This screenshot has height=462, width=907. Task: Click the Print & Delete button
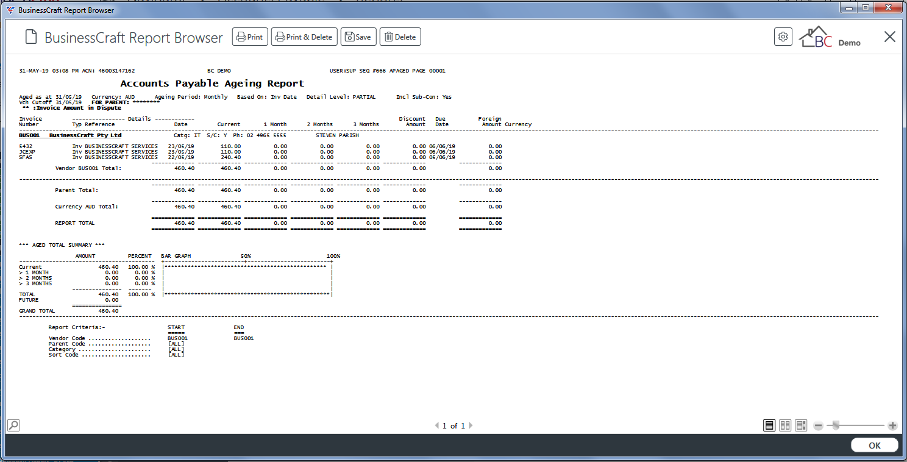pos(304,37)
